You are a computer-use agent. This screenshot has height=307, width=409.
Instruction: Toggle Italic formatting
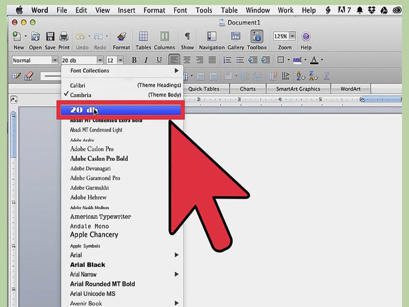[x=146, y=60]
